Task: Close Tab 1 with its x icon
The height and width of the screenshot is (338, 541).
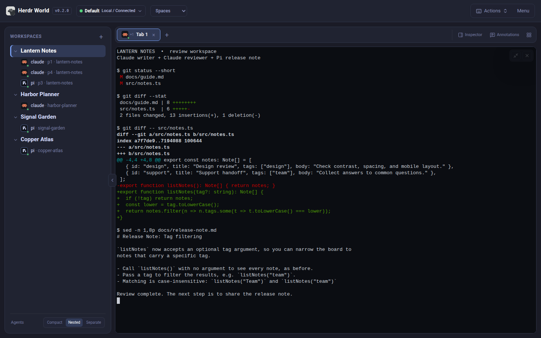Action: (x=154, y=35)
